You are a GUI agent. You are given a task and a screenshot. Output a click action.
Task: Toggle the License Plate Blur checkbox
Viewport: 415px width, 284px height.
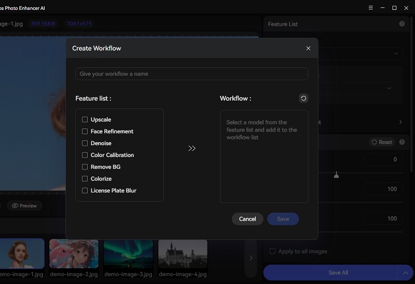point(85,191)
